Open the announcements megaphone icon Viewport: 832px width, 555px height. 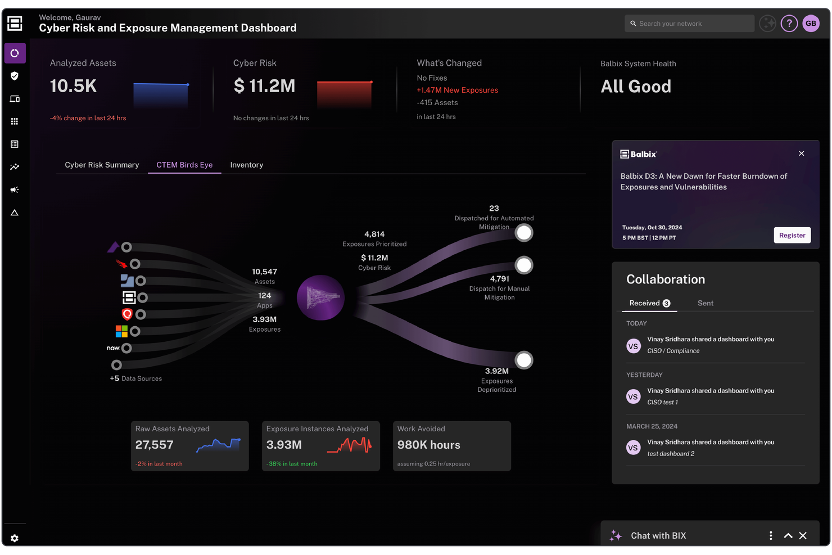15,189
